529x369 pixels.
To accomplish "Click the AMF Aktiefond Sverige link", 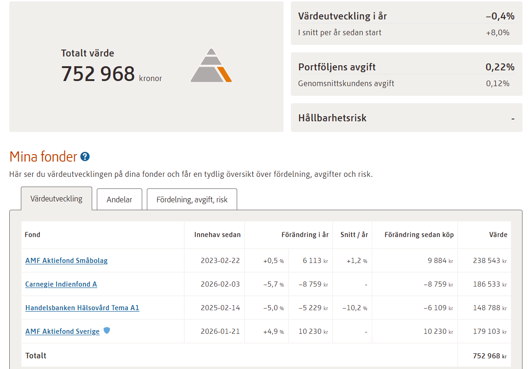I will click(63, 331).
